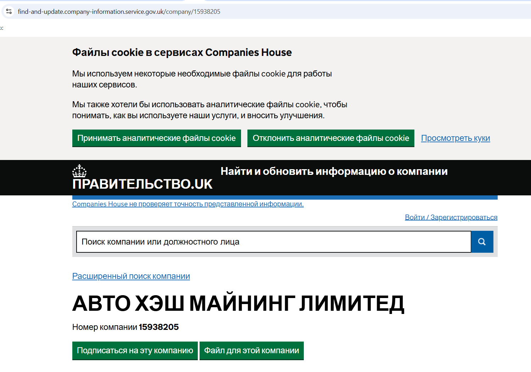
Task: Open Войти / Зарегистрироваться link
Action: [x=451, y=217]
